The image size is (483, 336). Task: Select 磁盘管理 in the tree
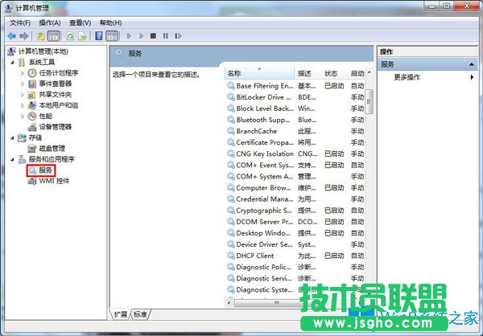(x=52, y=149)
